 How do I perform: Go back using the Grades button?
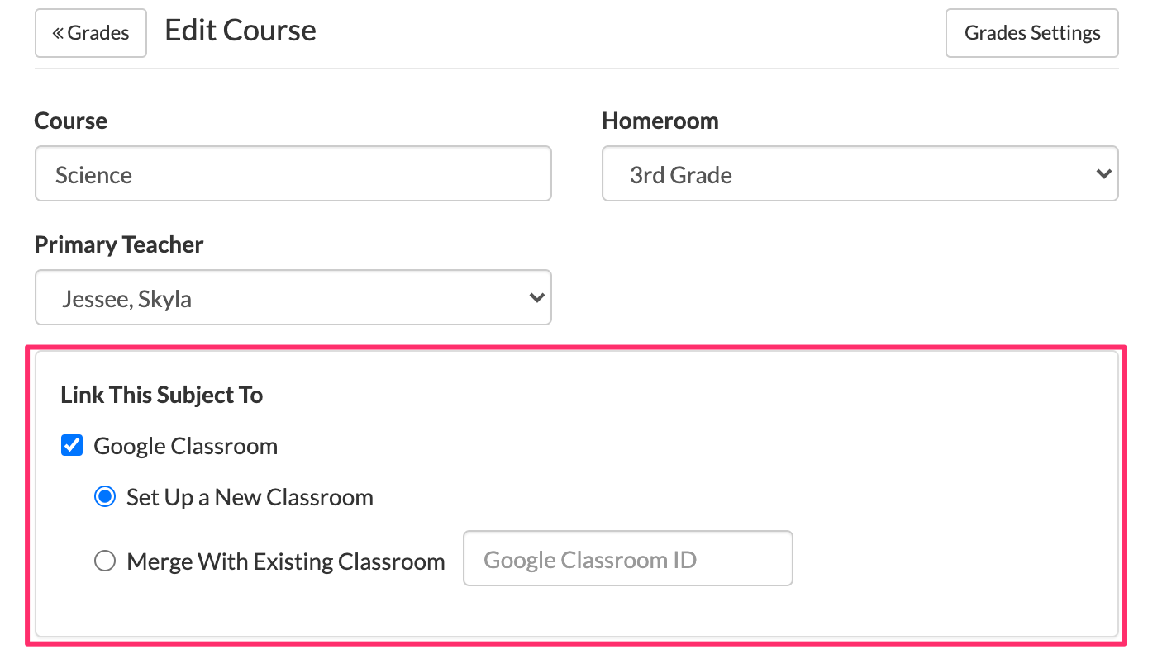pyautogui.click(x=91, y=33)
